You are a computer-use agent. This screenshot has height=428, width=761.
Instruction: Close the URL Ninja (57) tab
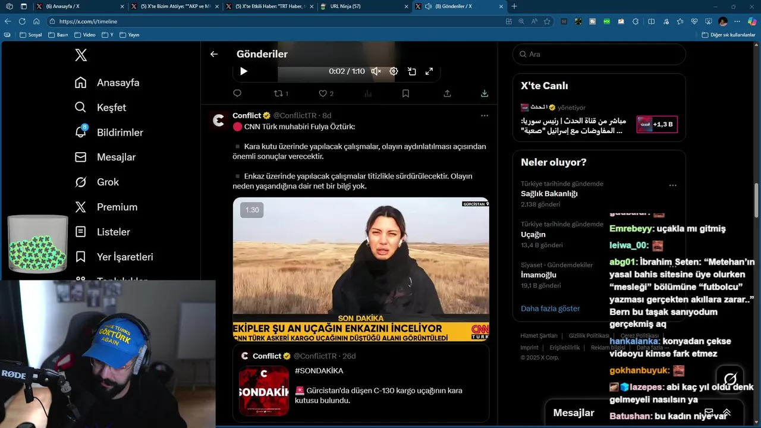[407, 7]
